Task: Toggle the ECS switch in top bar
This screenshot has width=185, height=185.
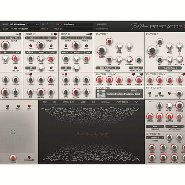Action: coord(61,24)
